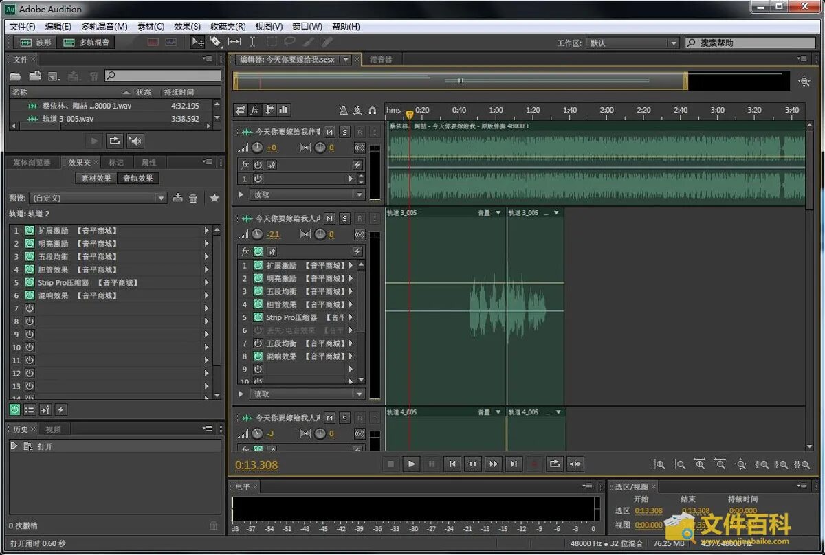Zoom out full icon in zoom toolbar

(741, 464)
